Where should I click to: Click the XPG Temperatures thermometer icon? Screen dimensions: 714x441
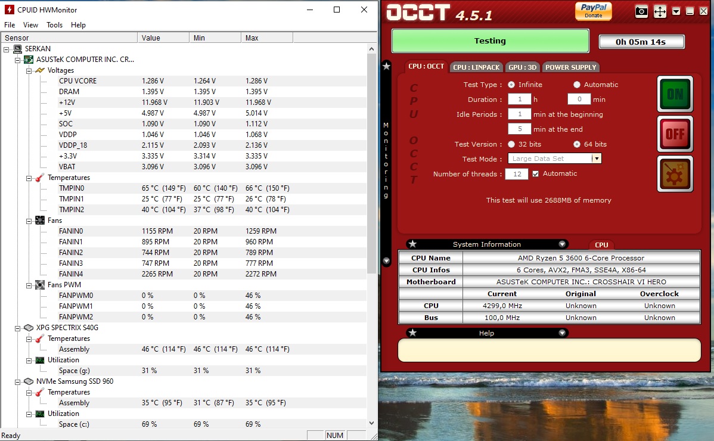40,338
